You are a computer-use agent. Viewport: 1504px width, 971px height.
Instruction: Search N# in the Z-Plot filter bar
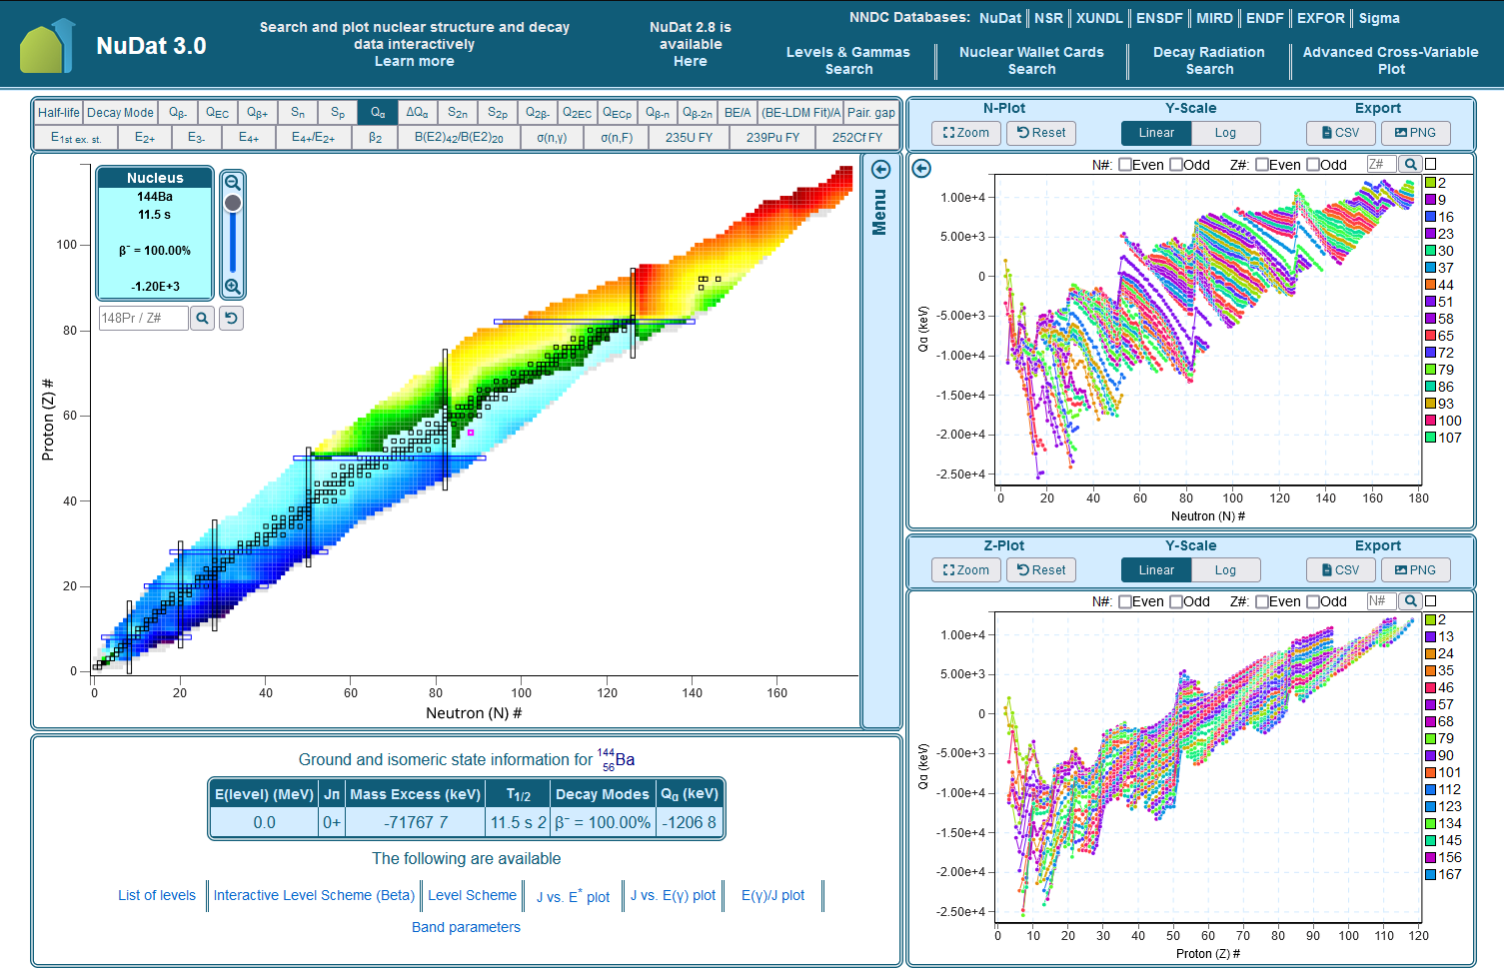(x=1410, y=600)
